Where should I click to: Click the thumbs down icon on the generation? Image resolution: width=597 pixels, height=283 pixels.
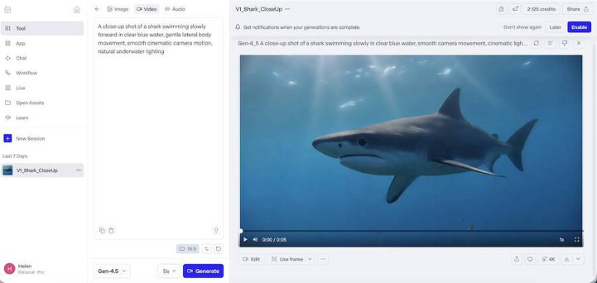coord(564,43)
